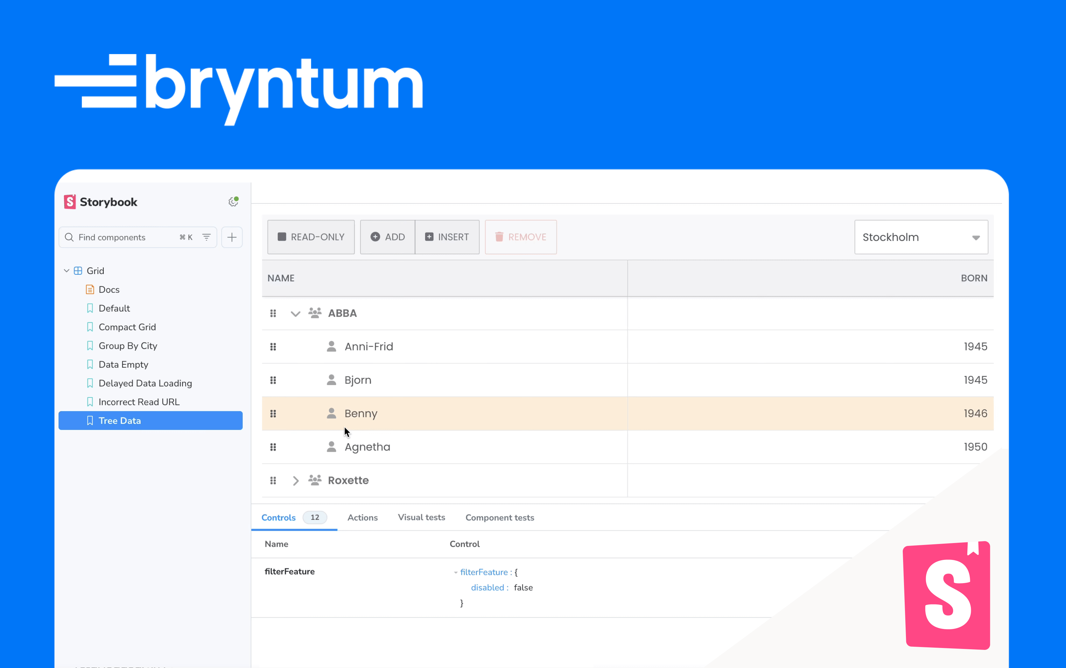Screen dimensions: 1066x668
Task: Click the Grid component icon
Action: coord(78,271)
